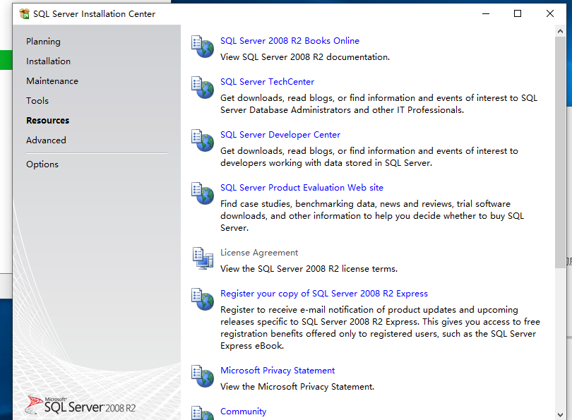Click the Microsoft Privacy Statement icon
572x420 pixels.
click(x=203, y=376)
